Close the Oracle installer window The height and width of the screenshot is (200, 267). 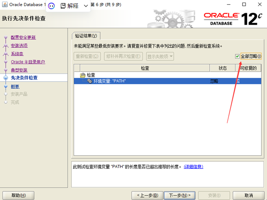pos(260,5)
